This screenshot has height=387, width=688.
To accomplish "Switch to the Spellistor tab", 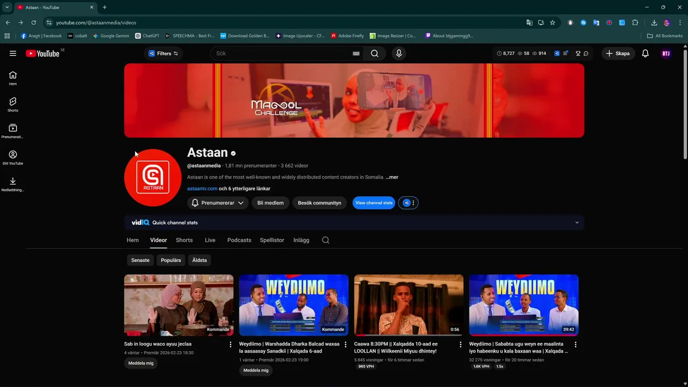I will pyautogui.click(x=272, y=240).
